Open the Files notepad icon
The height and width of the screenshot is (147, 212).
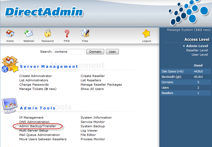click(85, 34)
